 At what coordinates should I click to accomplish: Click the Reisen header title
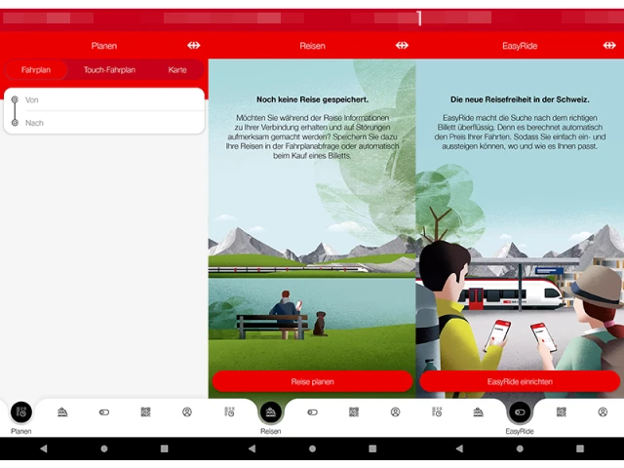coord(312,46)
